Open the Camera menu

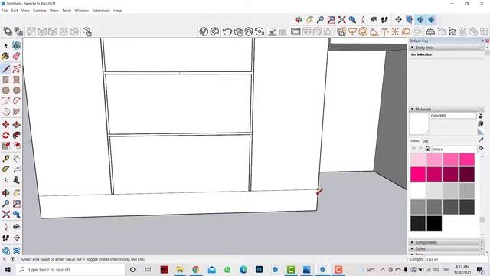(x=39, y=11)
